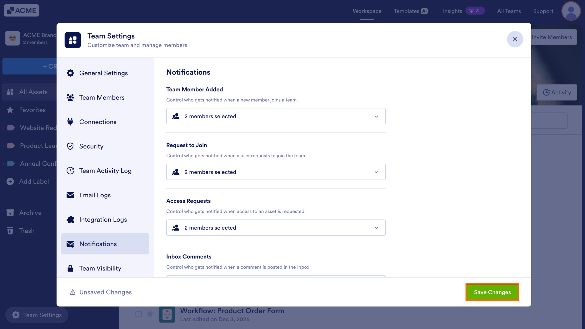This screenshot has width=585, height=329.
Task: Open Templates in top navigation
Action: pos(406,11)
